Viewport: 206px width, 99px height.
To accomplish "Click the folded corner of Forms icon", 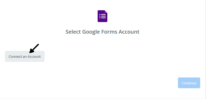I will [x=106, y=12].
